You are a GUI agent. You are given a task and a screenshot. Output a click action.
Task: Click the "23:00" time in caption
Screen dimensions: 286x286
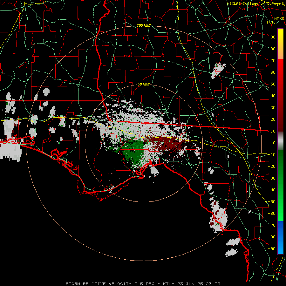pos(213,284)
